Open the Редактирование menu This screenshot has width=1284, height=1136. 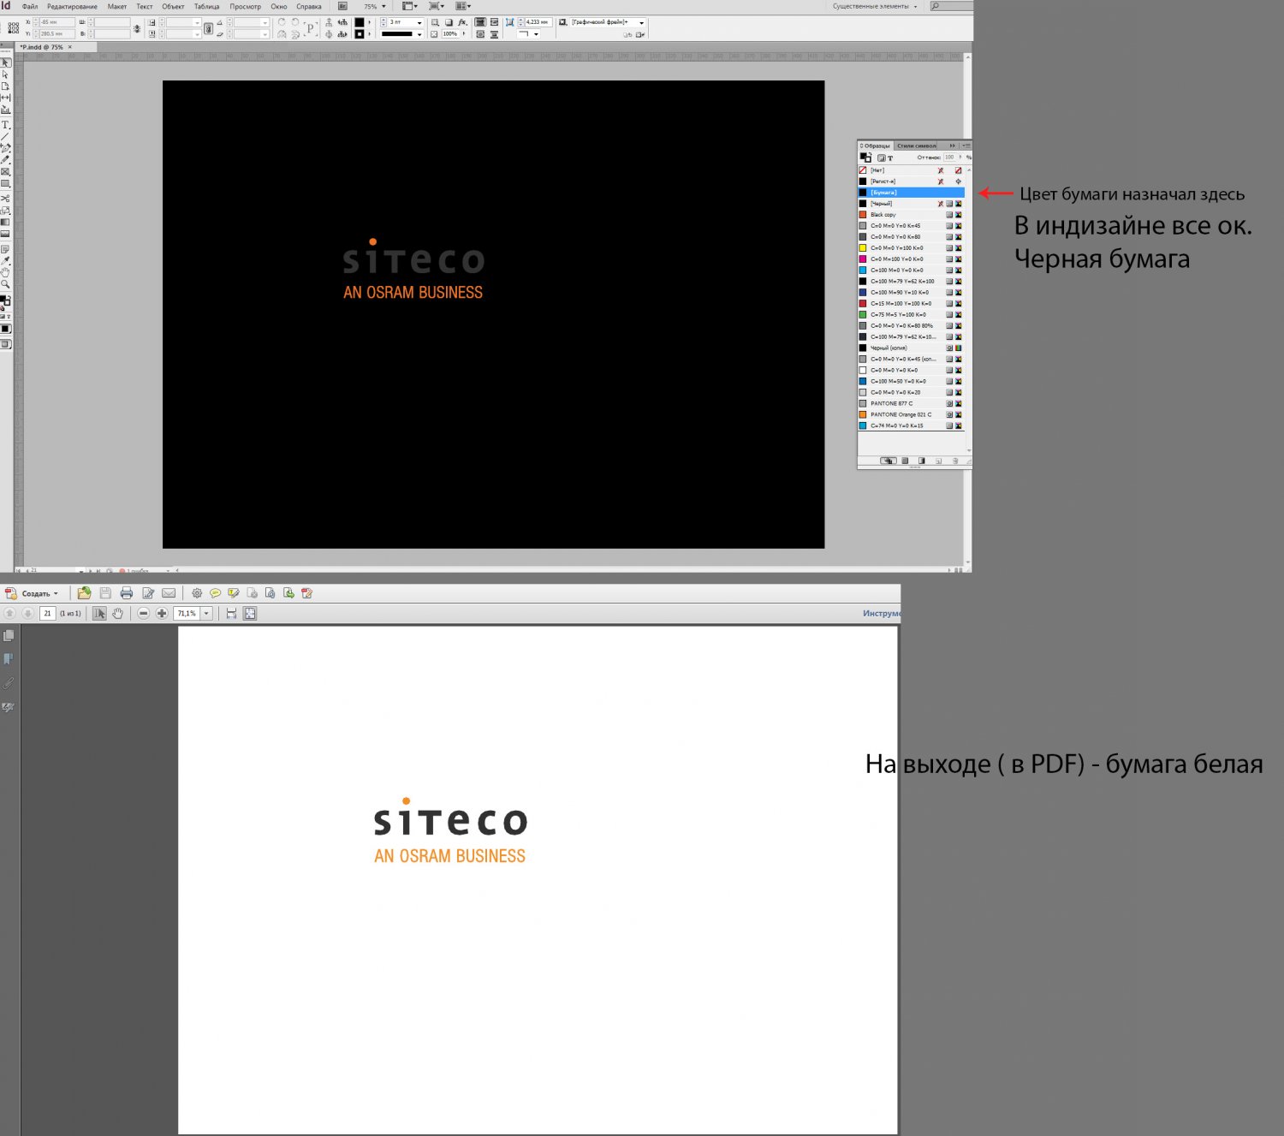(x=72, y=7)
